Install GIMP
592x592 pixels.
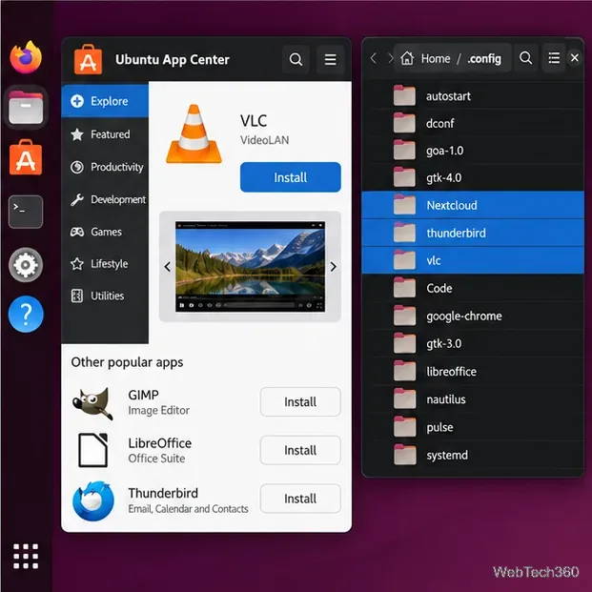(300, 402)
